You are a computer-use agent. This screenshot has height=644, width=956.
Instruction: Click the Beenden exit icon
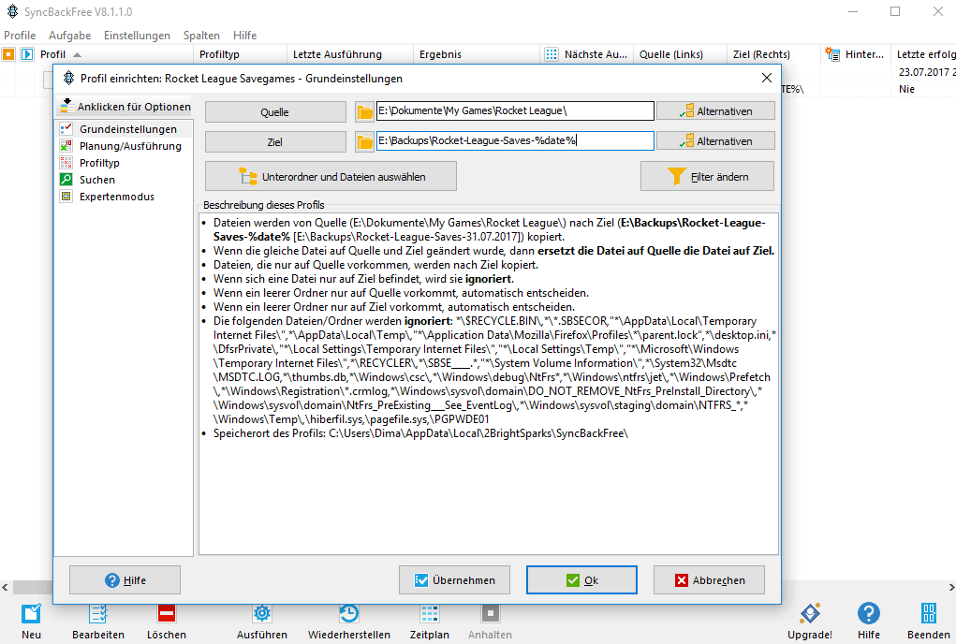click(x=929, y=613)
